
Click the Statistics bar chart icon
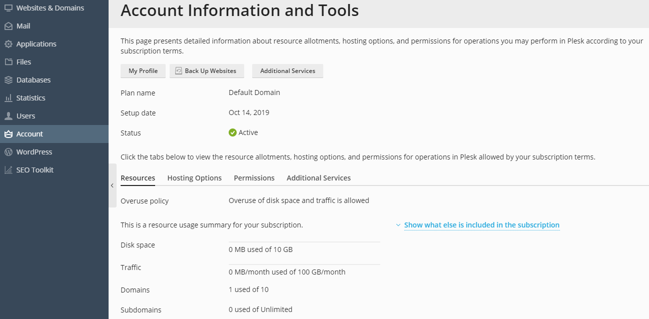pyautogui.click(x=9, y=98)
